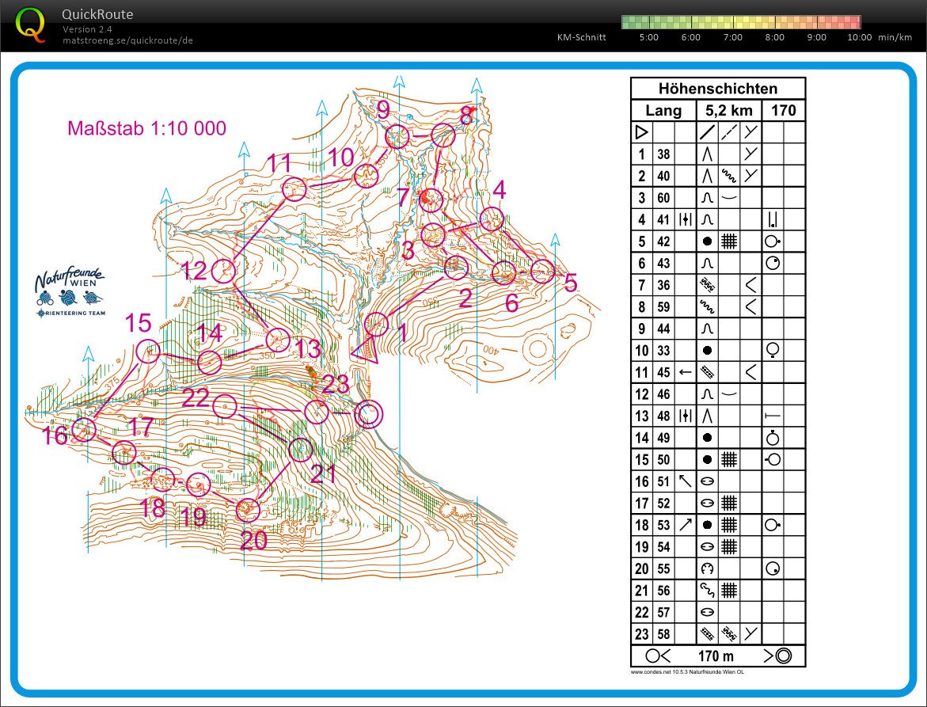Select control circle 16 on the map
The width and height of the screenshot is (927, 707).
[84, 430]
